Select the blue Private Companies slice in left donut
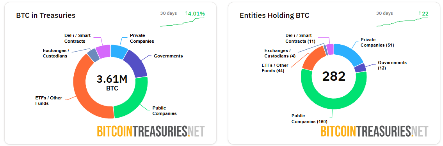Image resolution: width=443 pixels, height=146 pixels. [119, 51]
